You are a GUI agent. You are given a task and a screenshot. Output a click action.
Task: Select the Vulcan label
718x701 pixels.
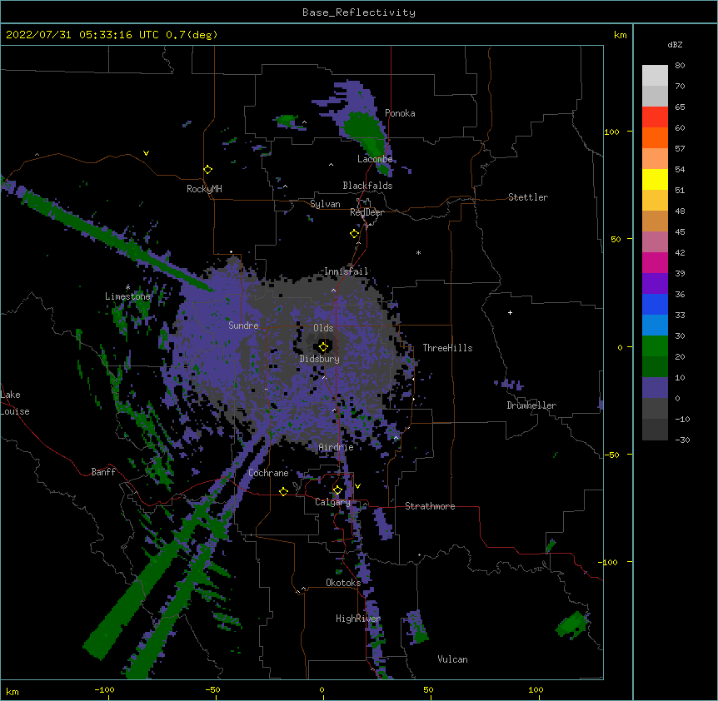click(x=452, y=659)
